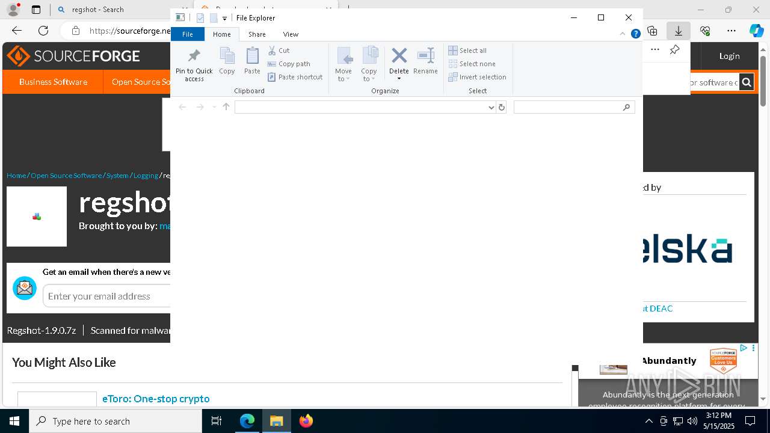The image size is (770, 433).
Task: Open the Copilot icon in Edge
Action: point(756,31)
